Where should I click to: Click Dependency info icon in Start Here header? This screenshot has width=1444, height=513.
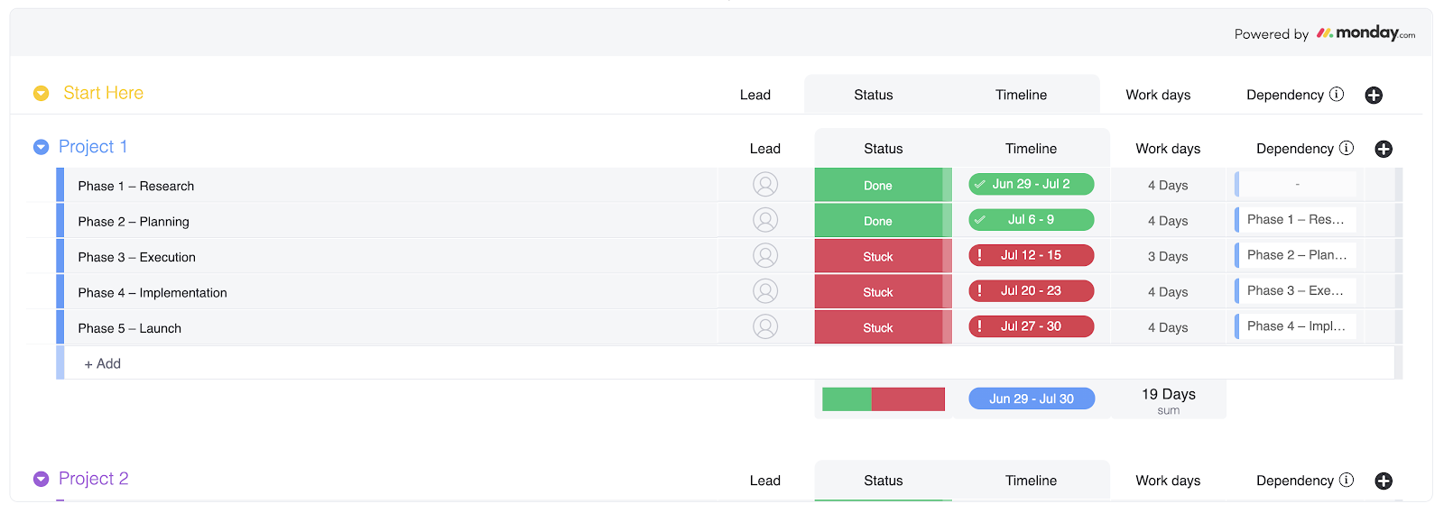(x=1337, y=94)
